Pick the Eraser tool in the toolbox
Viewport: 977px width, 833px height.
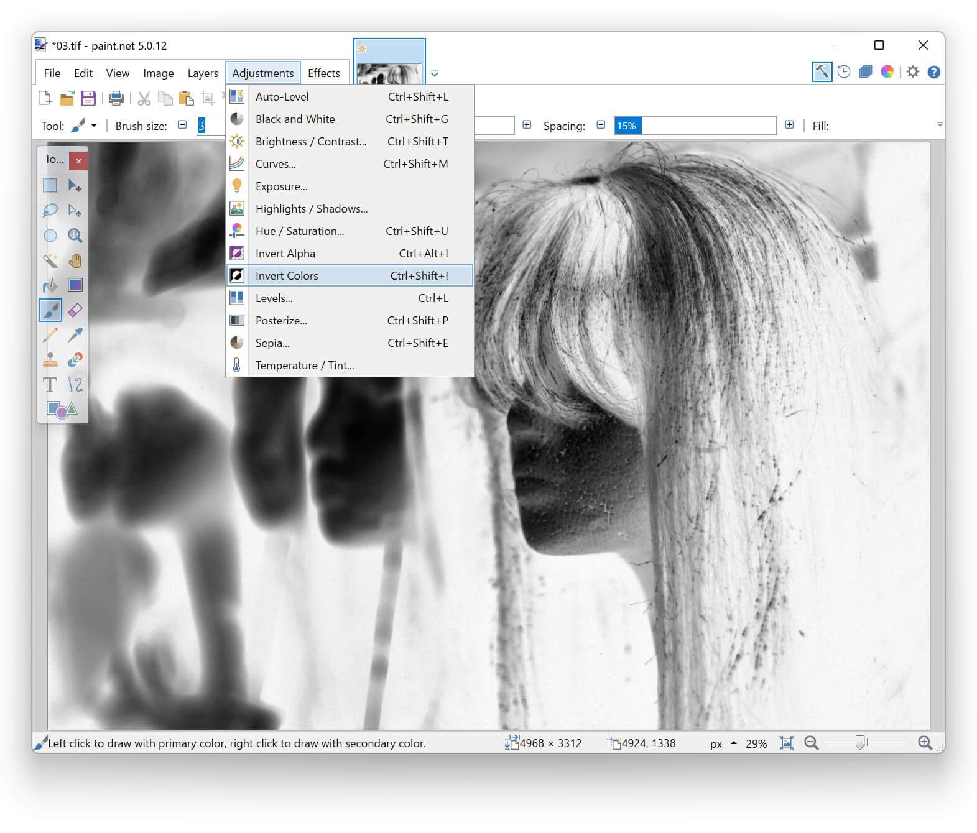point(75,310)
